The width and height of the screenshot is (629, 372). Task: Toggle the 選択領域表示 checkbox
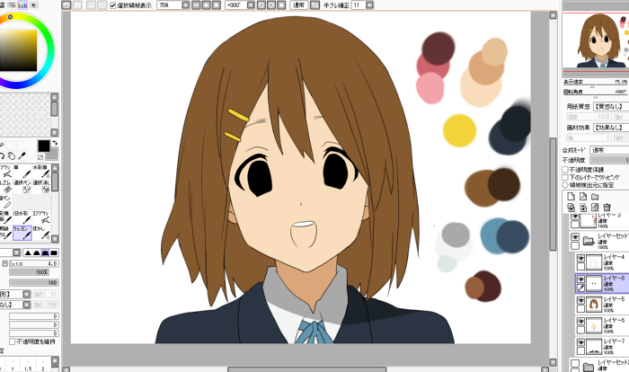[x=112, y=5]
